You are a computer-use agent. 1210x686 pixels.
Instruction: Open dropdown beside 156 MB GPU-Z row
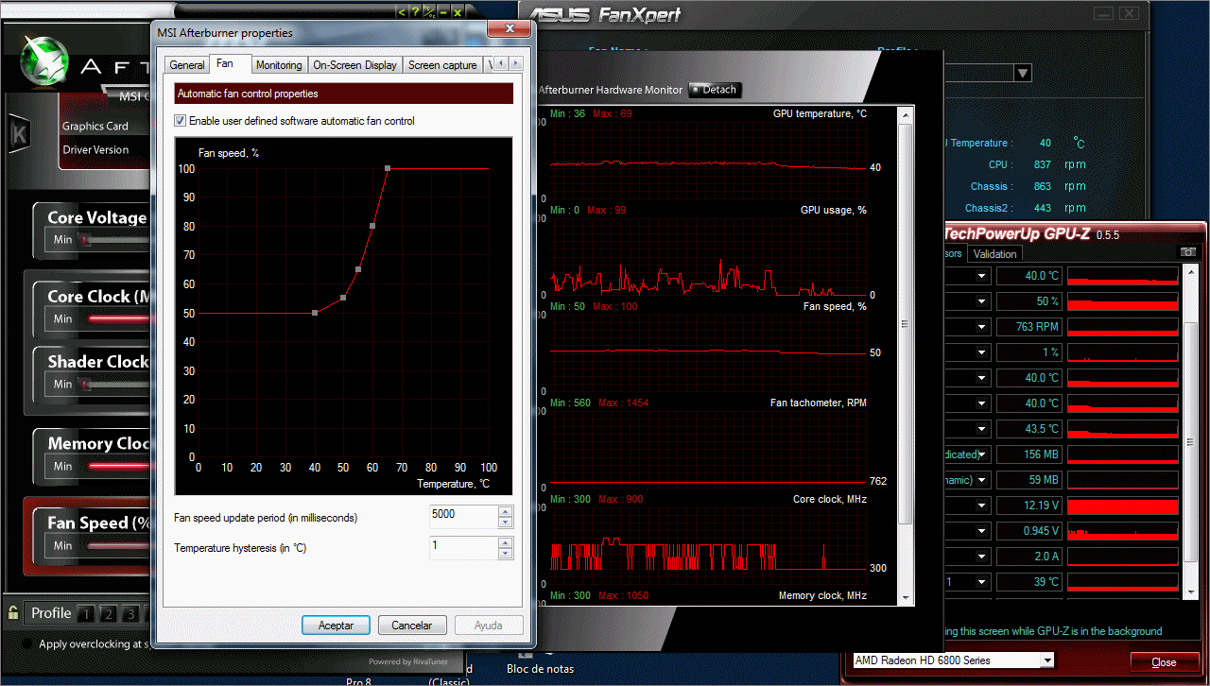(x=982, y=454)
